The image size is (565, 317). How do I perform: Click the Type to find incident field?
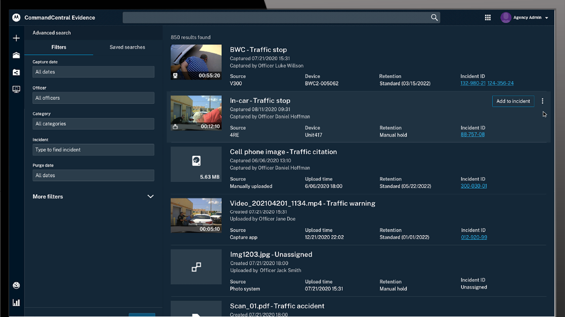click(x=93, y=150)
